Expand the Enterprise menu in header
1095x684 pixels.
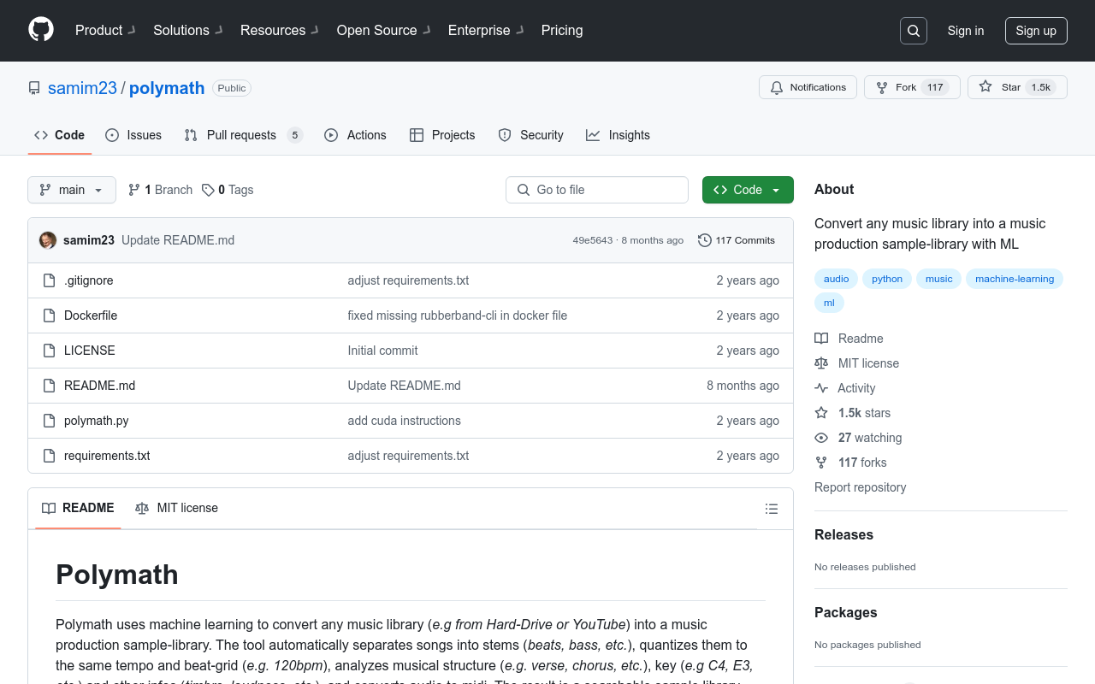point(486,30)
